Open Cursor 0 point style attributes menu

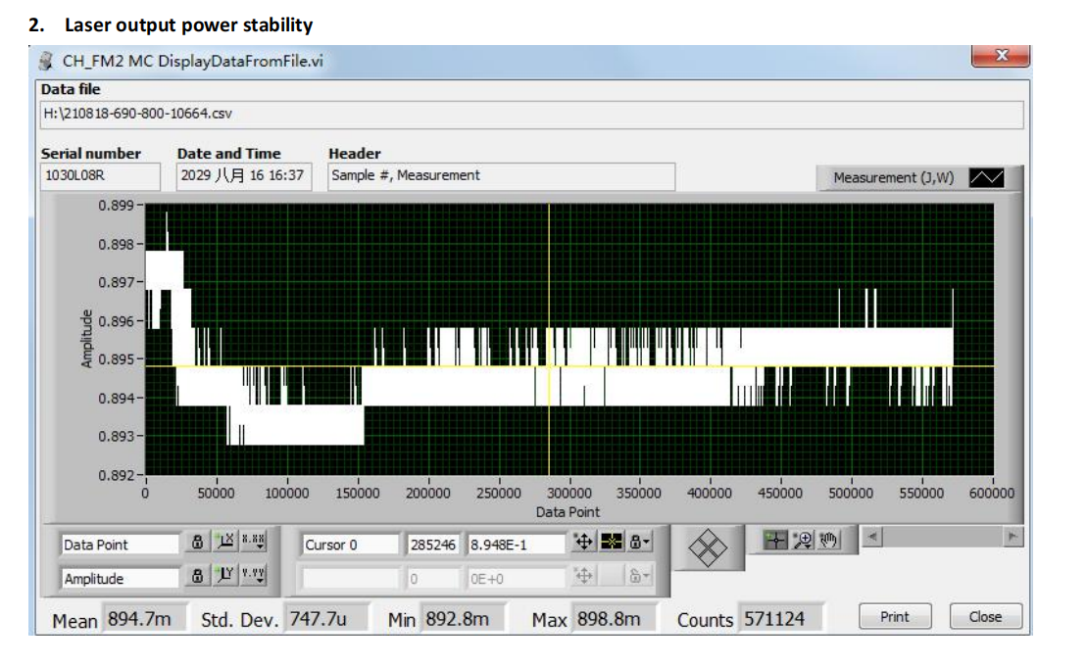[611, 544]
